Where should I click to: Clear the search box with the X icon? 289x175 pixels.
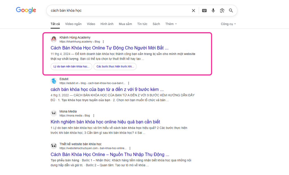coord(193,10)
